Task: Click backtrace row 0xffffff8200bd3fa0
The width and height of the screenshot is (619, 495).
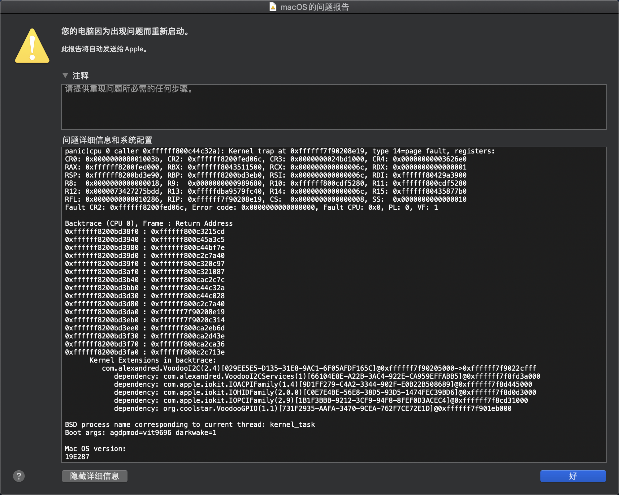Action: (x=145, y=352)
